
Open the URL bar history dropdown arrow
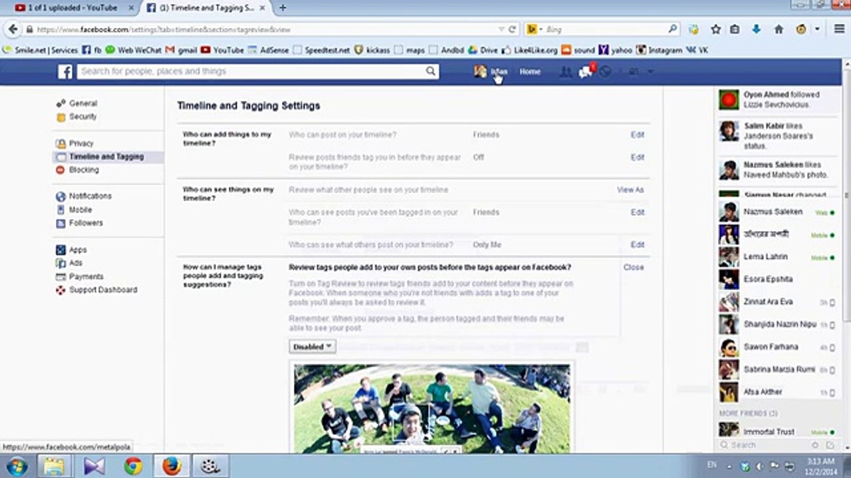click(x=501, y=29)
